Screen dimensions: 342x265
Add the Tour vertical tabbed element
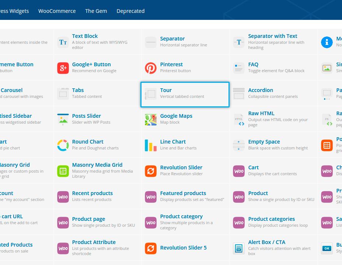(185, 94)
